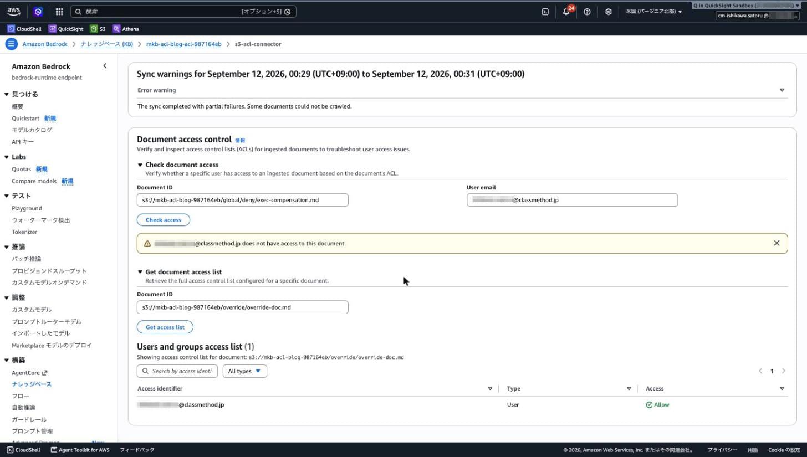Go to Amazon Bedrock breadcrumb link

click(x=45, y=44)
